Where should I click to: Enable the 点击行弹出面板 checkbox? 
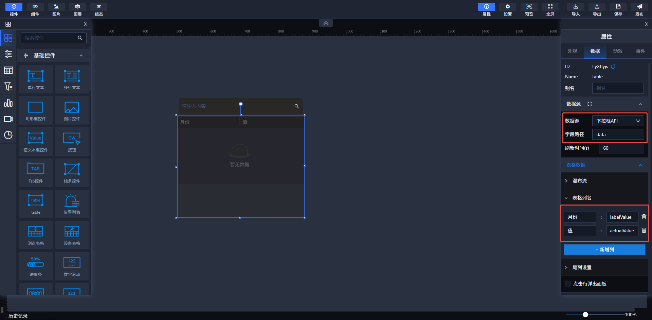[568, 284]
